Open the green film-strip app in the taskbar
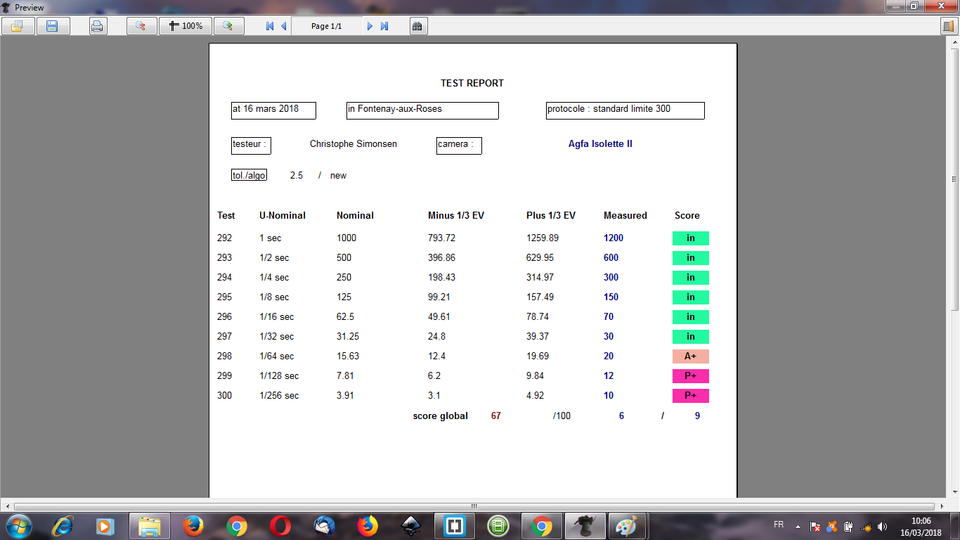This screenshot has height=540, width=960. click(498, 525)
